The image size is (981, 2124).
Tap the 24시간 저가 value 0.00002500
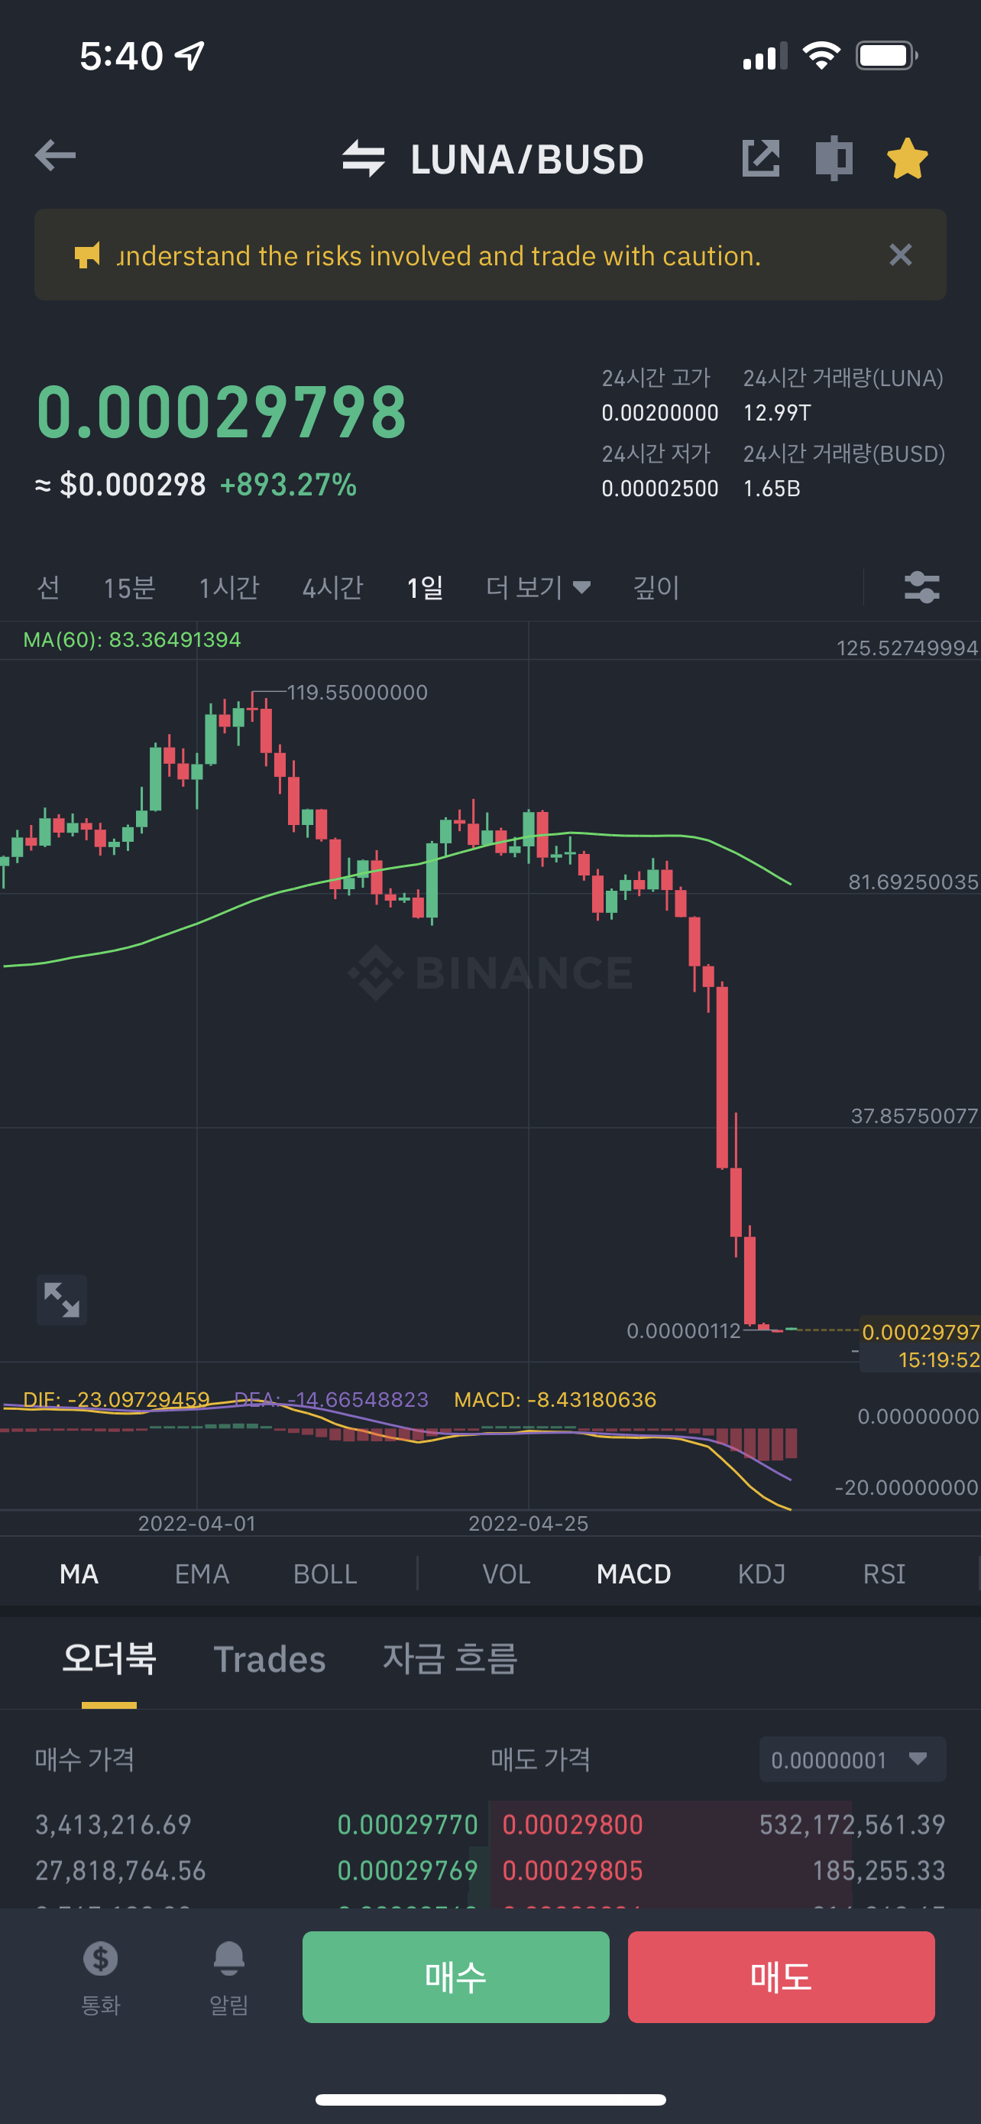[x=660, y=489]
